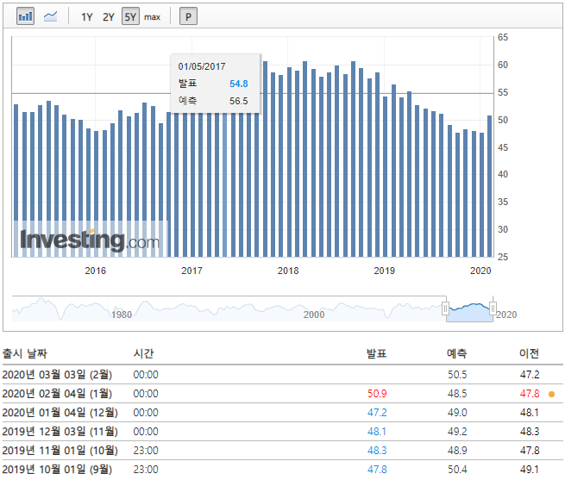Click the 발표 column header
The image size is (565, 480).
376,353
